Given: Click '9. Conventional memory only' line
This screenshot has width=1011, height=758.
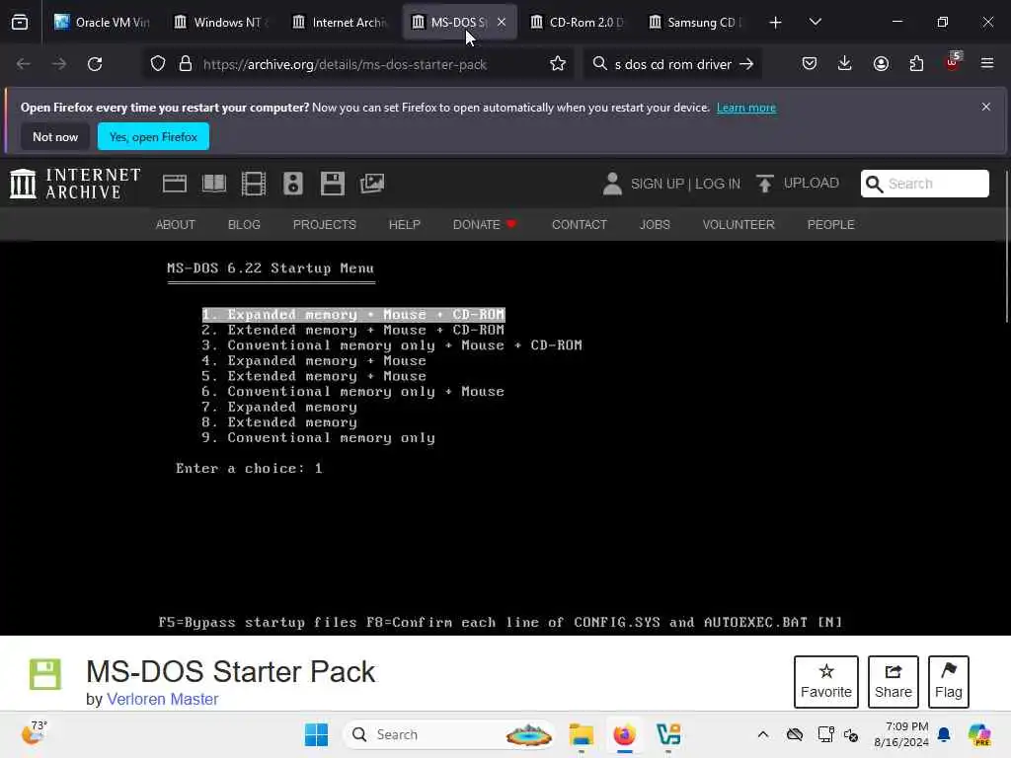Looking at the screenshot, I should click(x=319, y=437).
